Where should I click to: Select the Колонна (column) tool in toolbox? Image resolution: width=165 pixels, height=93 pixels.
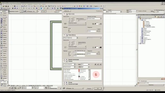tap(4, 25)
